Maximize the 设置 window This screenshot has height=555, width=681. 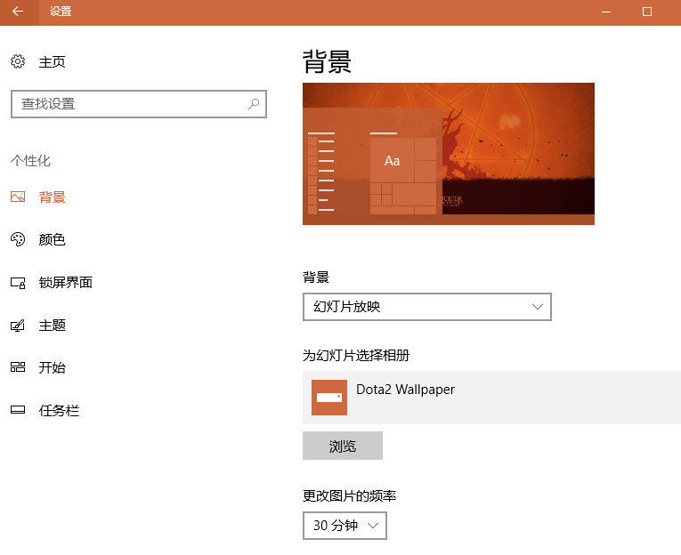(647, 12)
